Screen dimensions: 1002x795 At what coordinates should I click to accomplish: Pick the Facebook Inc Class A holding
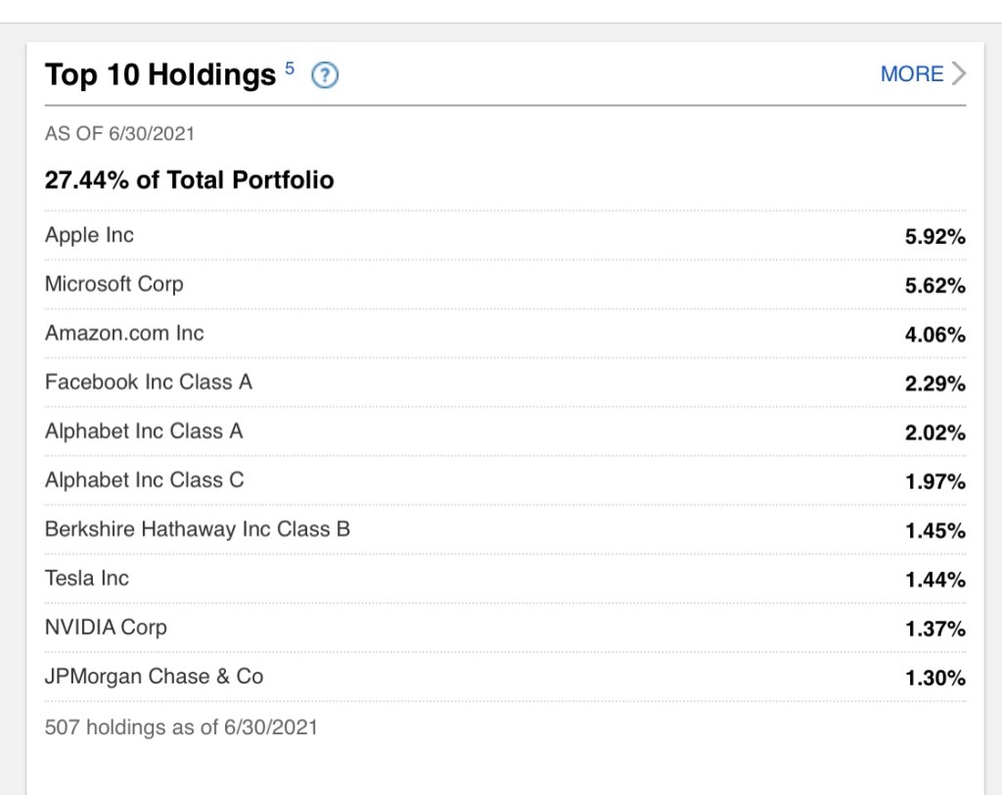click(x=149, y=382)
